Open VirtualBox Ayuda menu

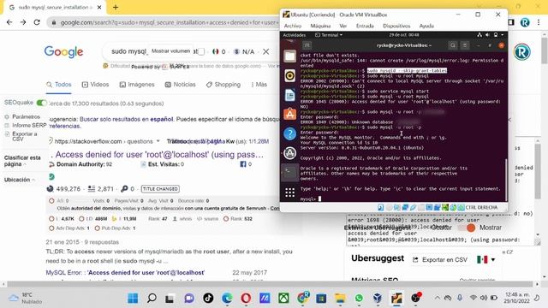click(426, 26)
